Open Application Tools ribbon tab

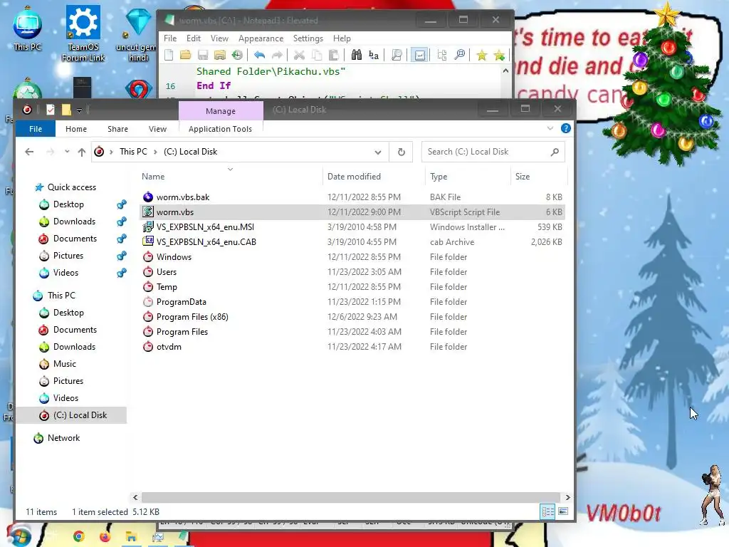tap(221, 129)
